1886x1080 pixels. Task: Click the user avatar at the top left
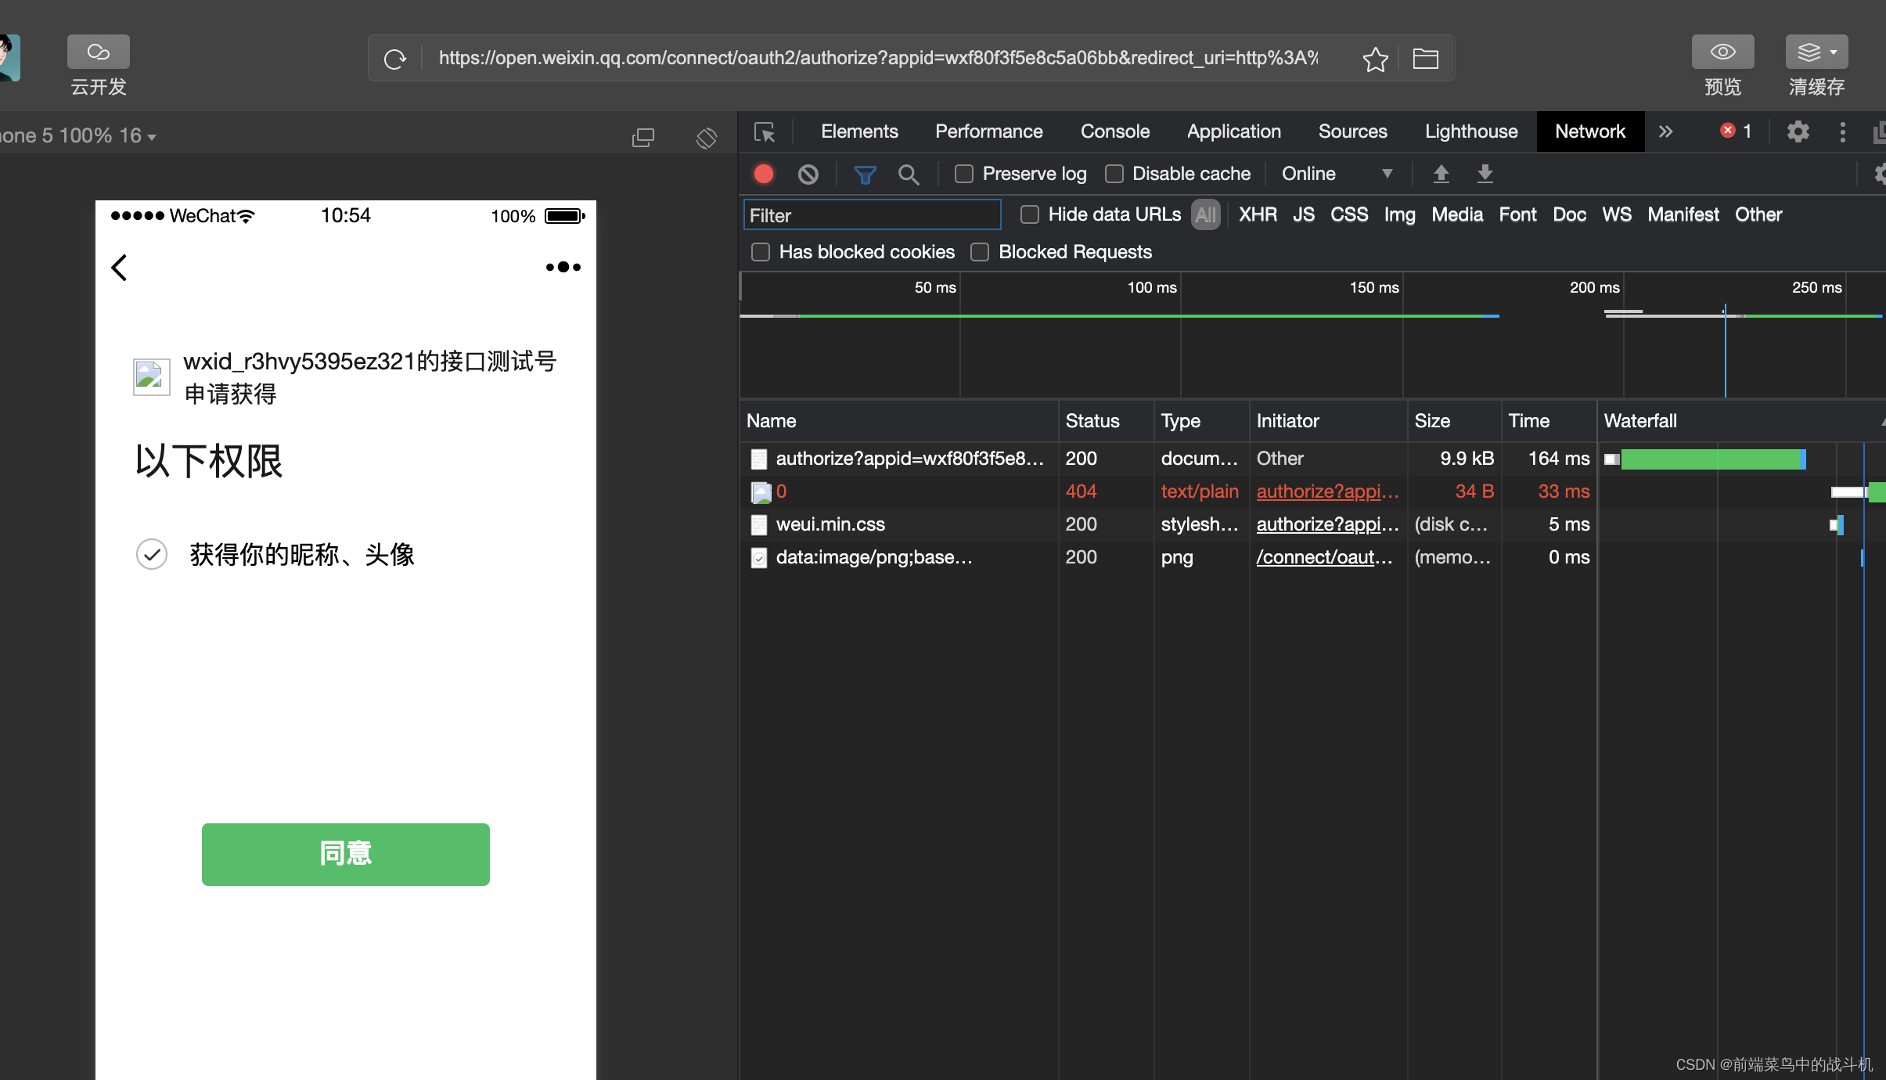pyautogui.click(x=9, y=57)
